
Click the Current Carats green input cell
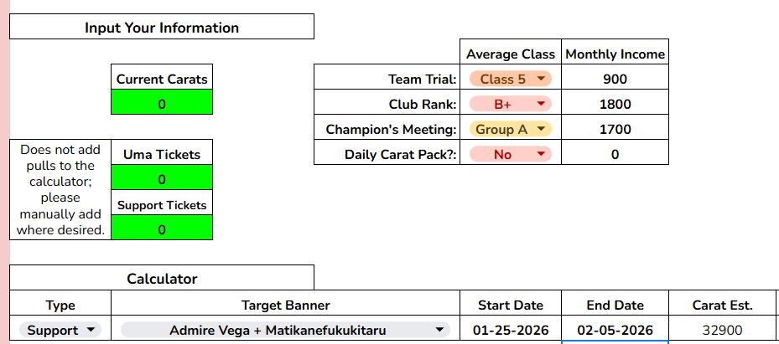pos(162,104)
